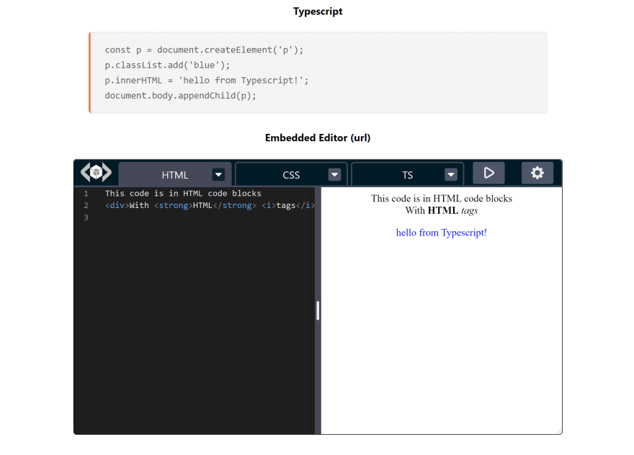Click the p.innerHTML assignment code line
This screenshot has height=455, width=634.
[x=207, y=81]
